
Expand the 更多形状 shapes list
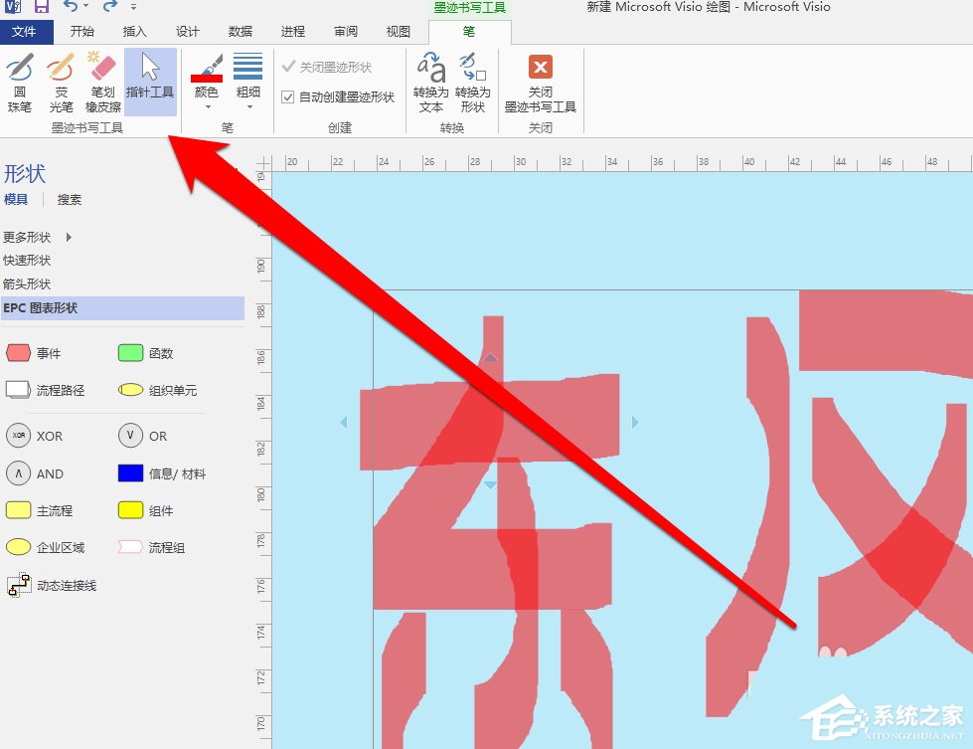pyautogui.click(x=36, y=237)
